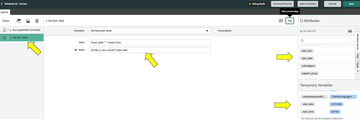Add a step above using the Steps icon
The width and height of the screenshot is (360, 121).
[19, 21]
